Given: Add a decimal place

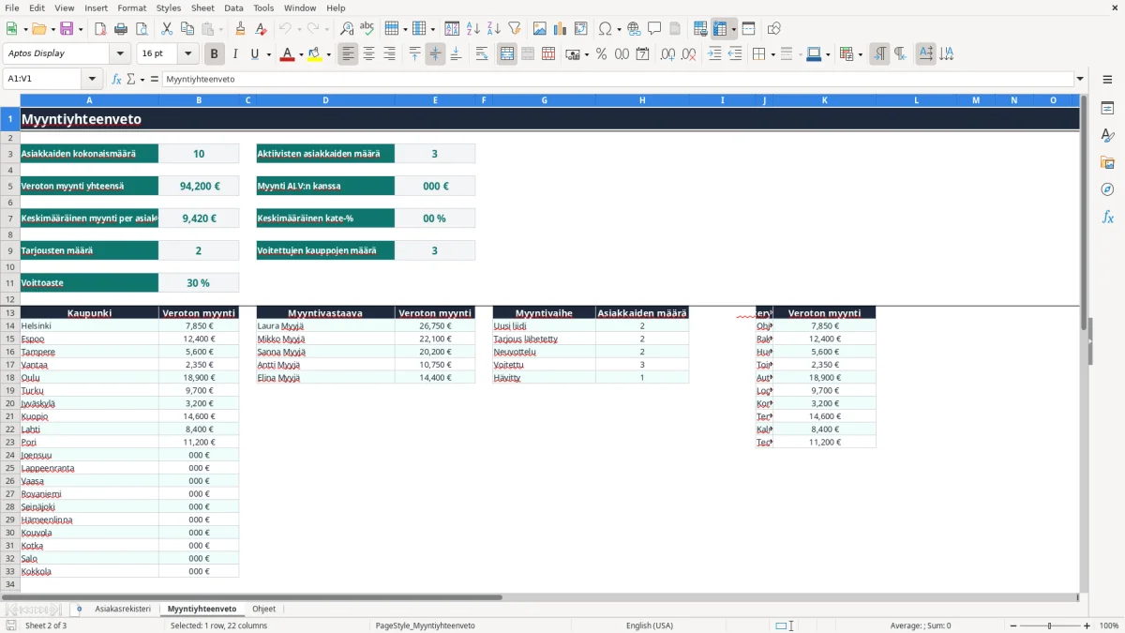Looking at the screenshot, I should tap(668, 54).
